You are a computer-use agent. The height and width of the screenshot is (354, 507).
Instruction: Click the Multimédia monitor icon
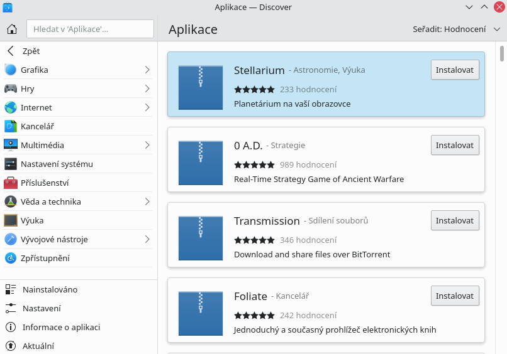tap(10, 145)
